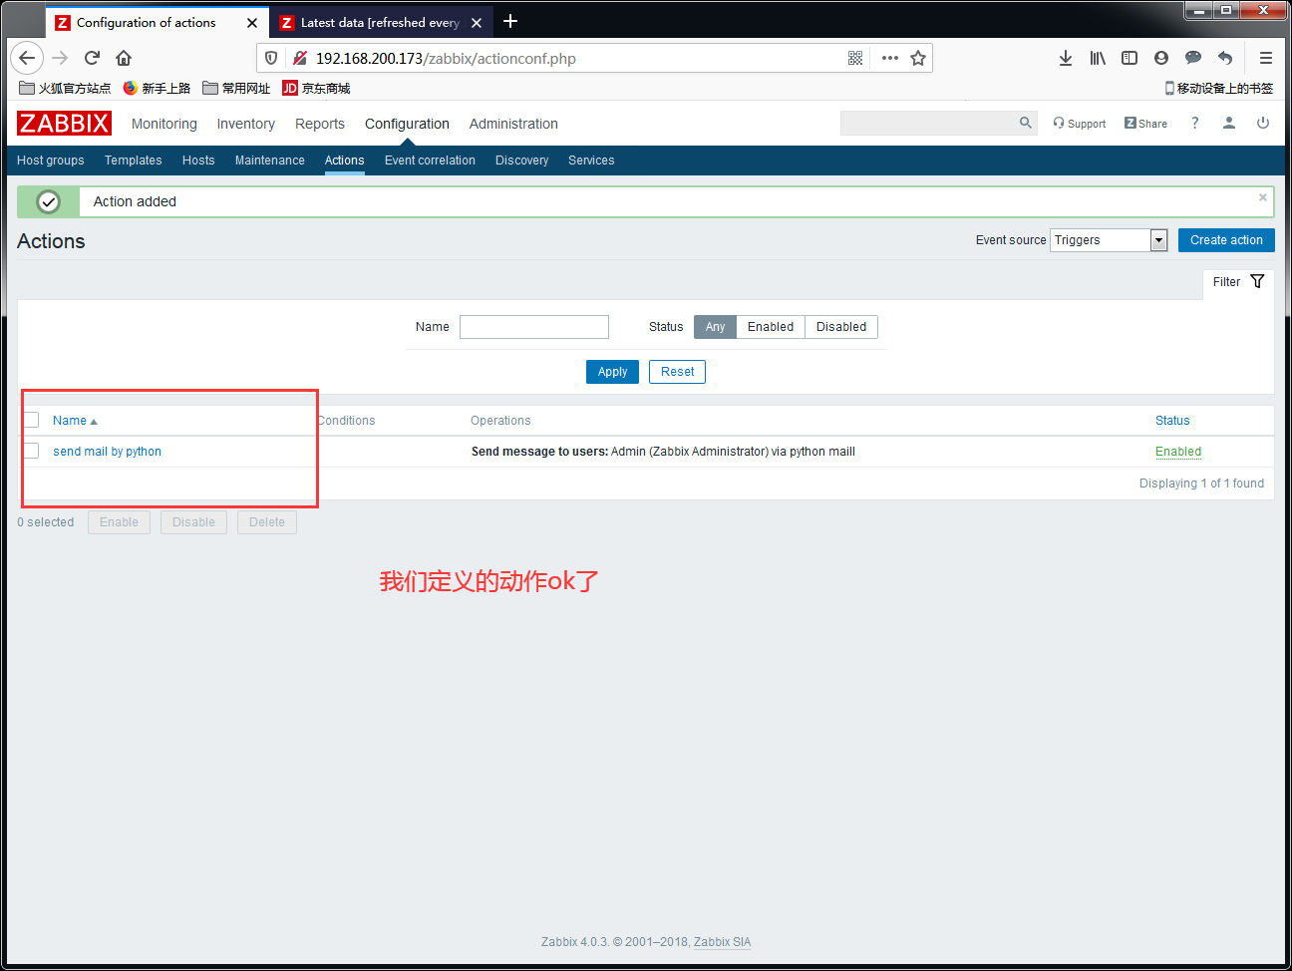
Task: Open the 京东商城 bookmark
Action: pos(317,88)
